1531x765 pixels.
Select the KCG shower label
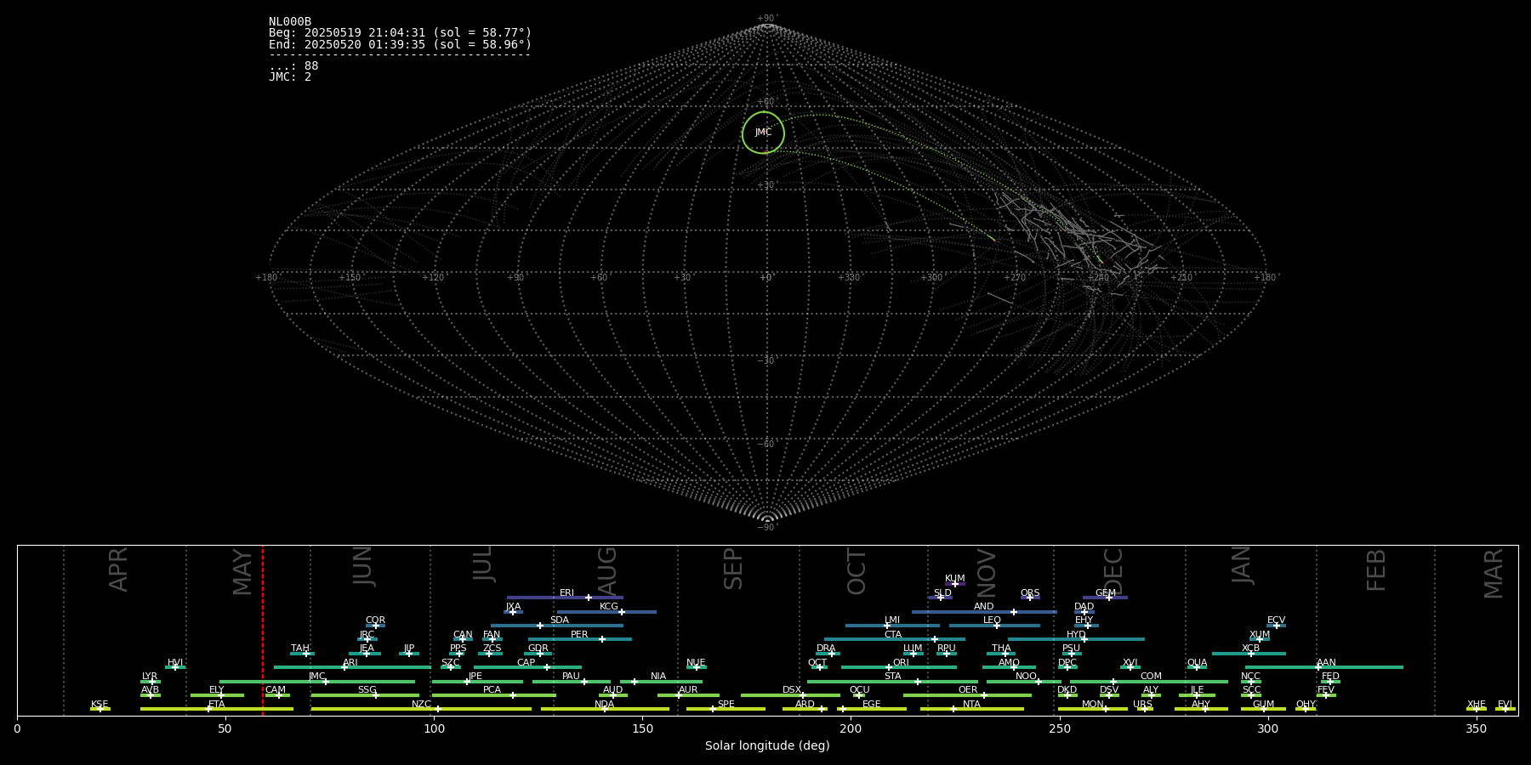click(609, 607)
